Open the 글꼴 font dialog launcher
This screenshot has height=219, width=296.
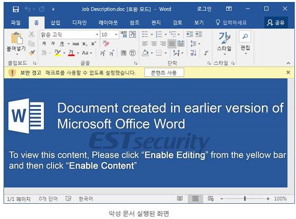[x=136, y=63]
